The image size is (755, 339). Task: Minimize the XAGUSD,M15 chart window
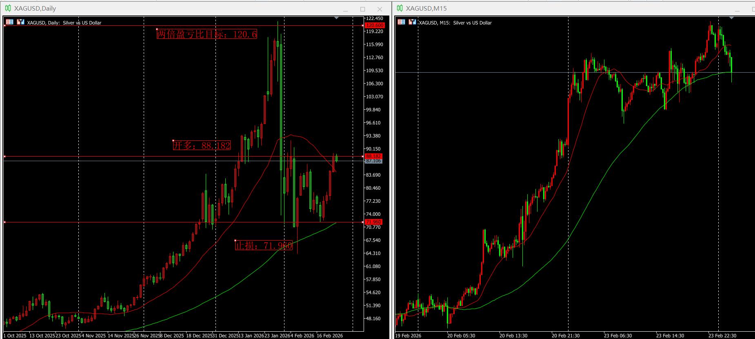[737, 9]
